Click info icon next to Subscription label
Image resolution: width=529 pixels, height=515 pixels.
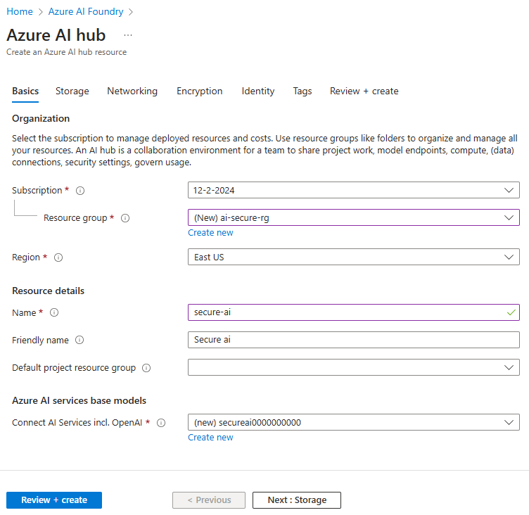click(80, 191)
